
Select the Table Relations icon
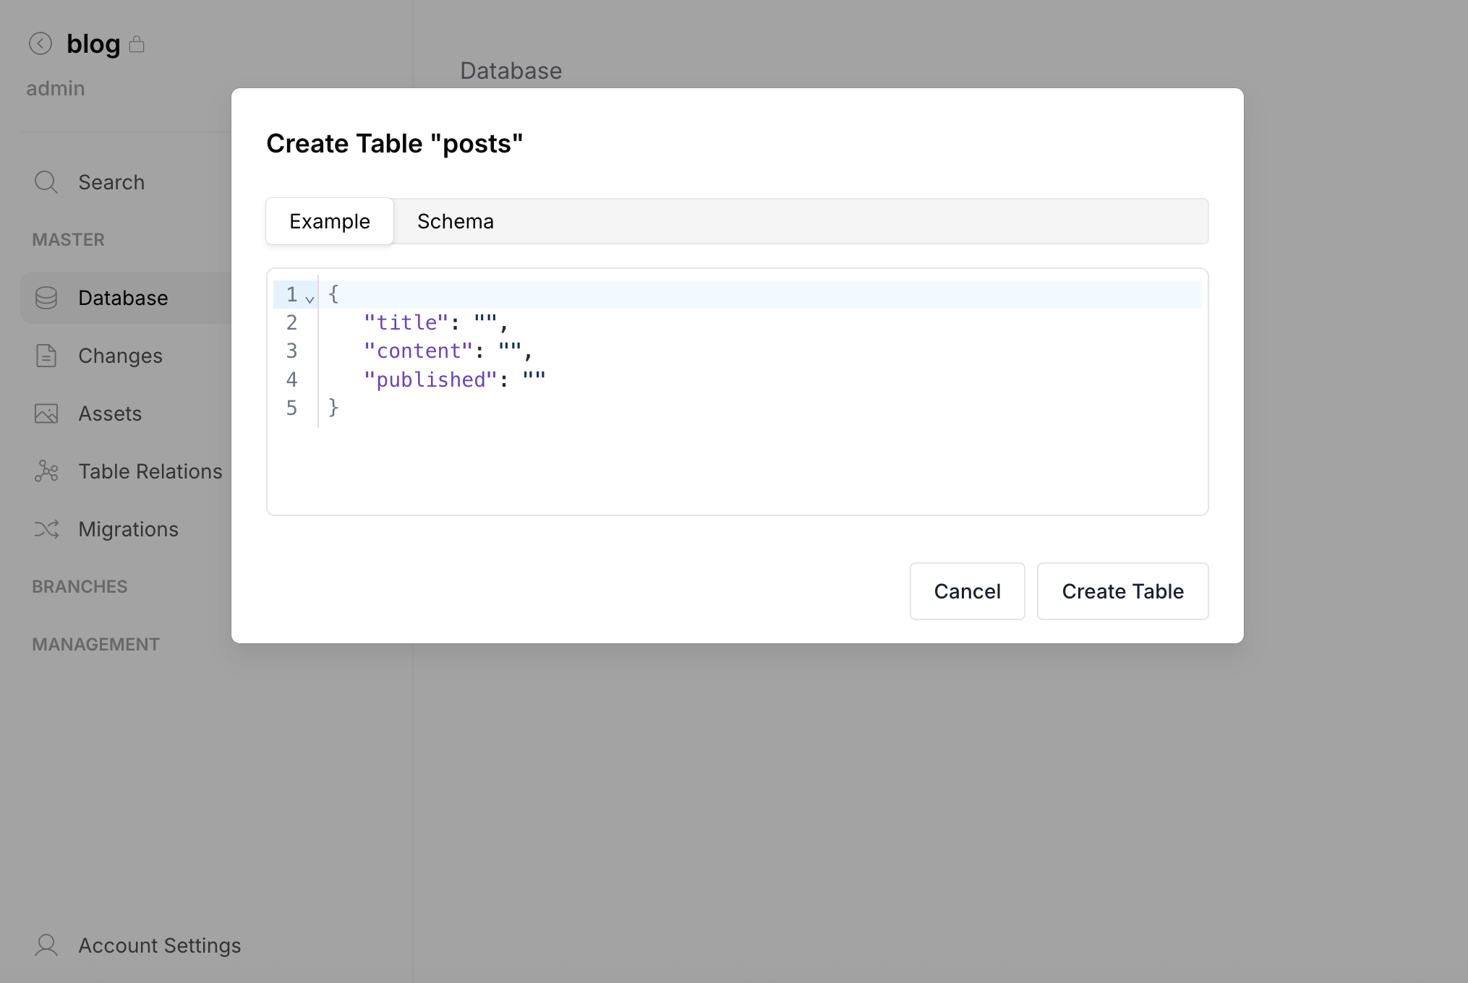pyautogui.click(x=46, y=471)
